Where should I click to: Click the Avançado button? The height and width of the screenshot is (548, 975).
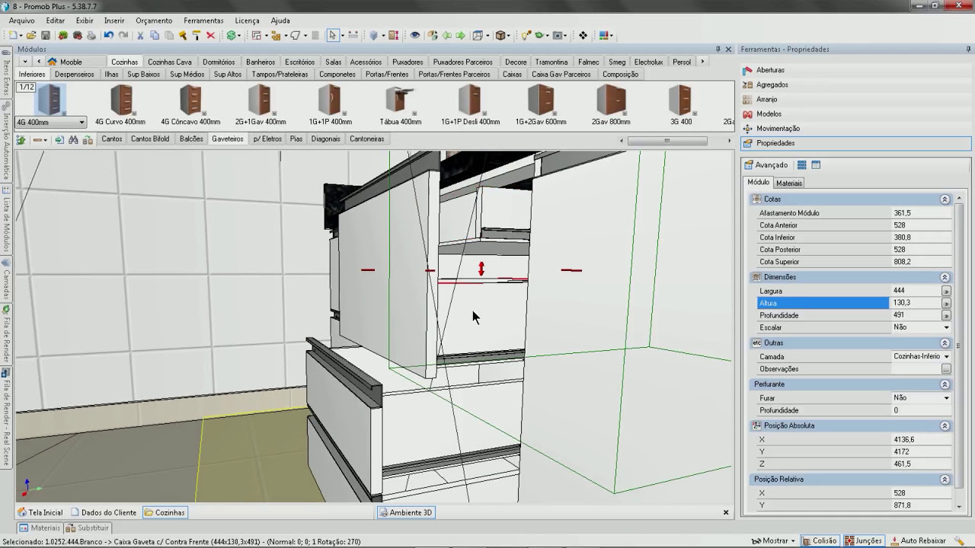point(766,165)
